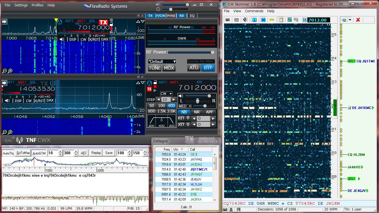Enable the NR noise reduction button
This screenshot has height=213, width=379.
(197, 112)
